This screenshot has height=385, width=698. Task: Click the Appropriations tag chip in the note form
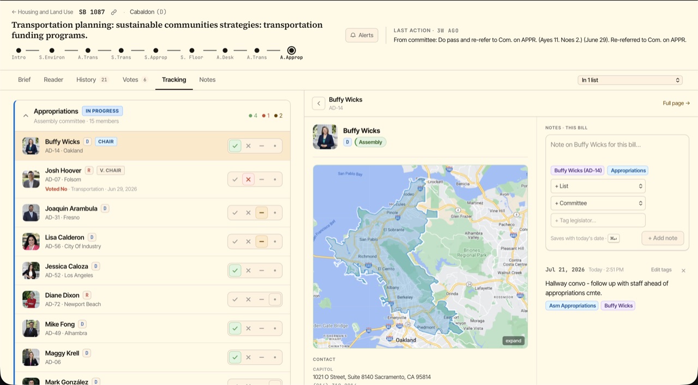pyautogui.click(x=628, y=171)
